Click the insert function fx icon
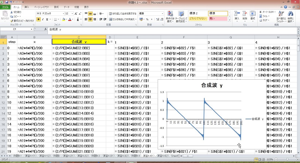Image resolution: width=300 pixels, height=163 pixels. [45, 29]
